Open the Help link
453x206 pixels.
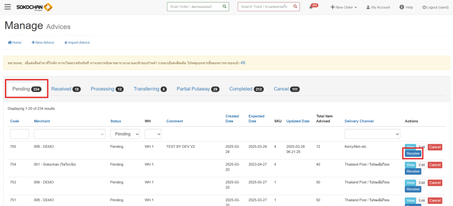(406, 7)
